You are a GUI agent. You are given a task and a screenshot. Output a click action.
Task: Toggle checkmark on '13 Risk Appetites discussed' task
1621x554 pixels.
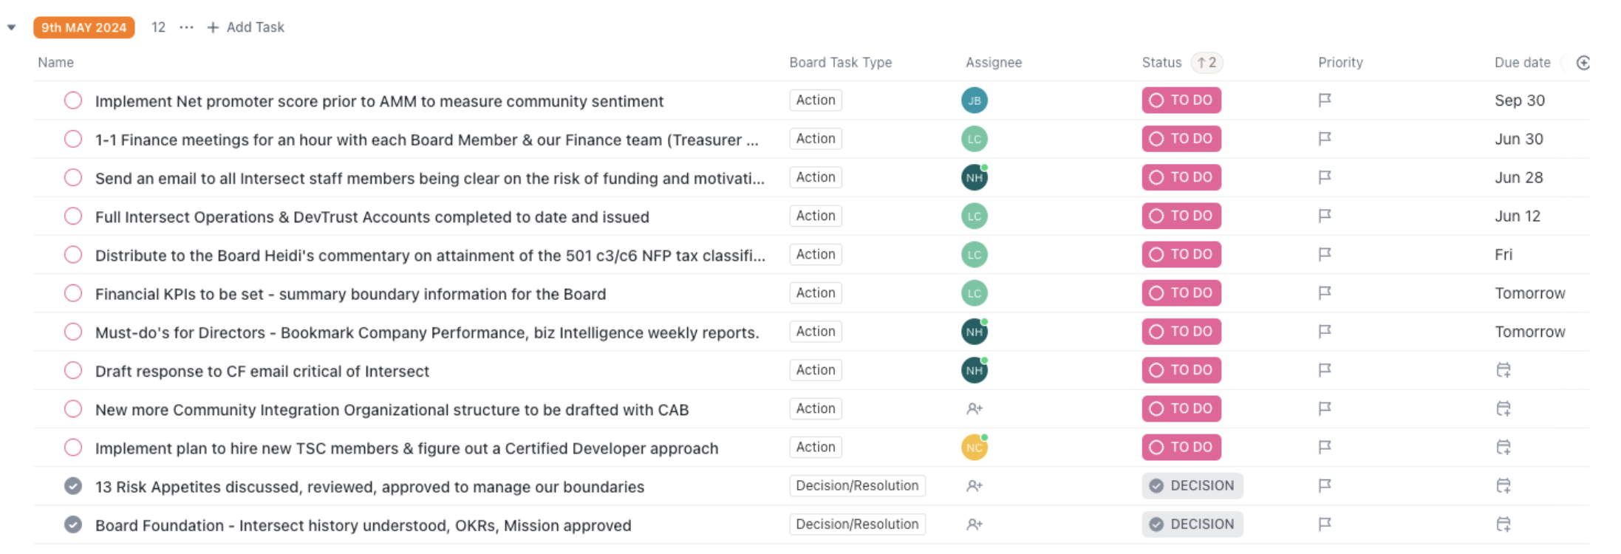pos(73,486)
